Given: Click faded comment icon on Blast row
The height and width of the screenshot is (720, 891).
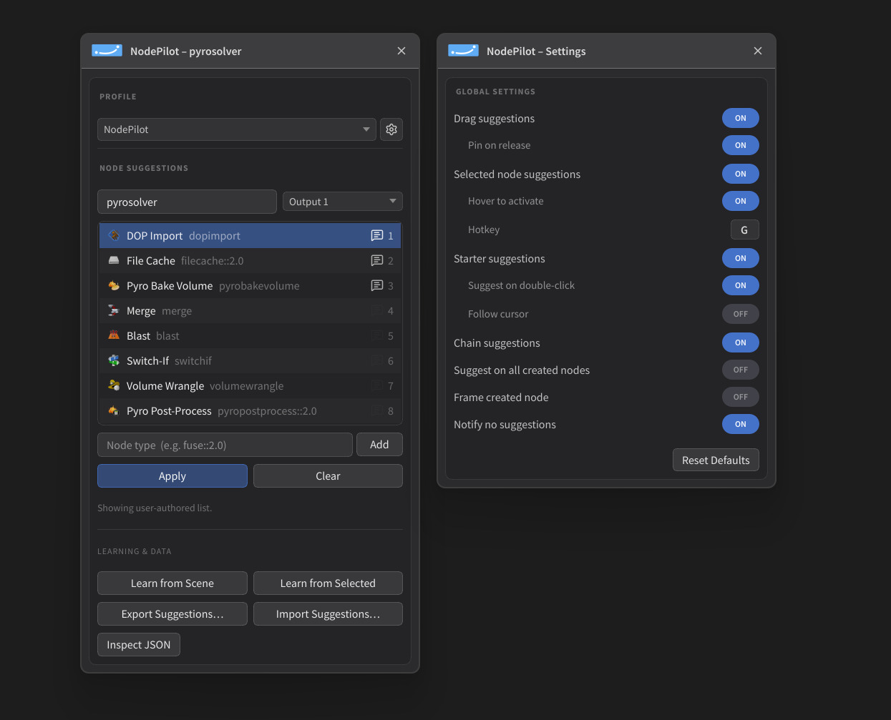Looking at the screenshot, I should [377, 335].
